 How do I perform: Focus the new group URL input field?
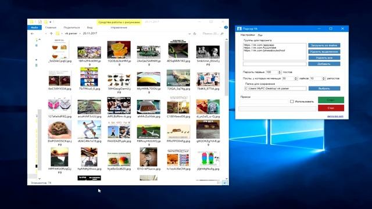click(275, 64)
